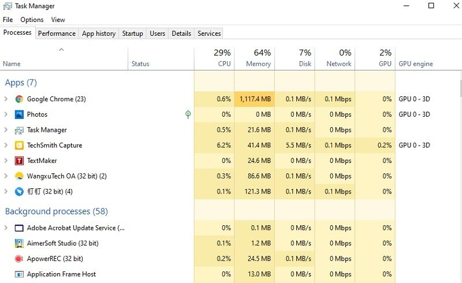Click TechSmith Capture's 5.5 MB/s disk cell

[295, 146]
